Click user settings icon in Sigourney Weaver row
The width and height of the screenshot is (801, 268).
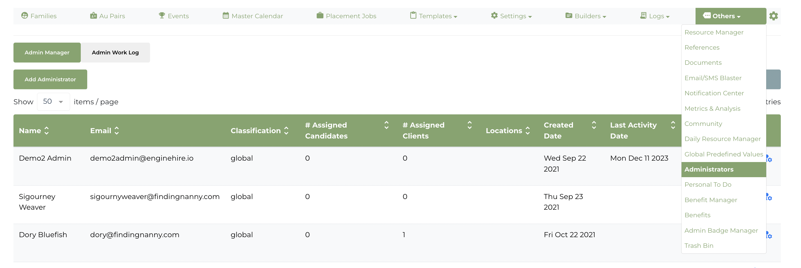point(769,197)
